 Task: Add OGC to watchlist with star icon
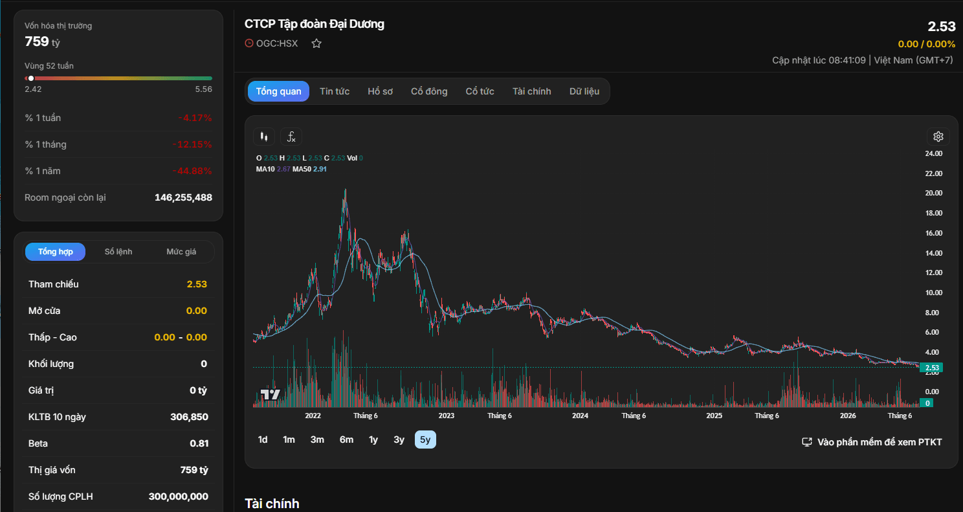point(316,43)
